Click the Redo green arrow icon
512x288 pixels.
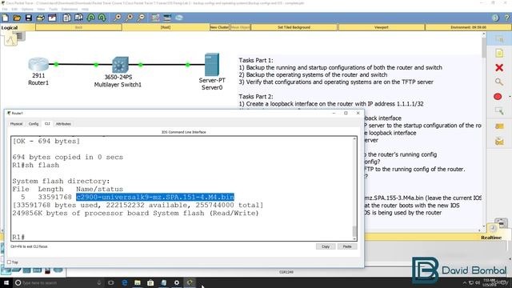point(102,18)
